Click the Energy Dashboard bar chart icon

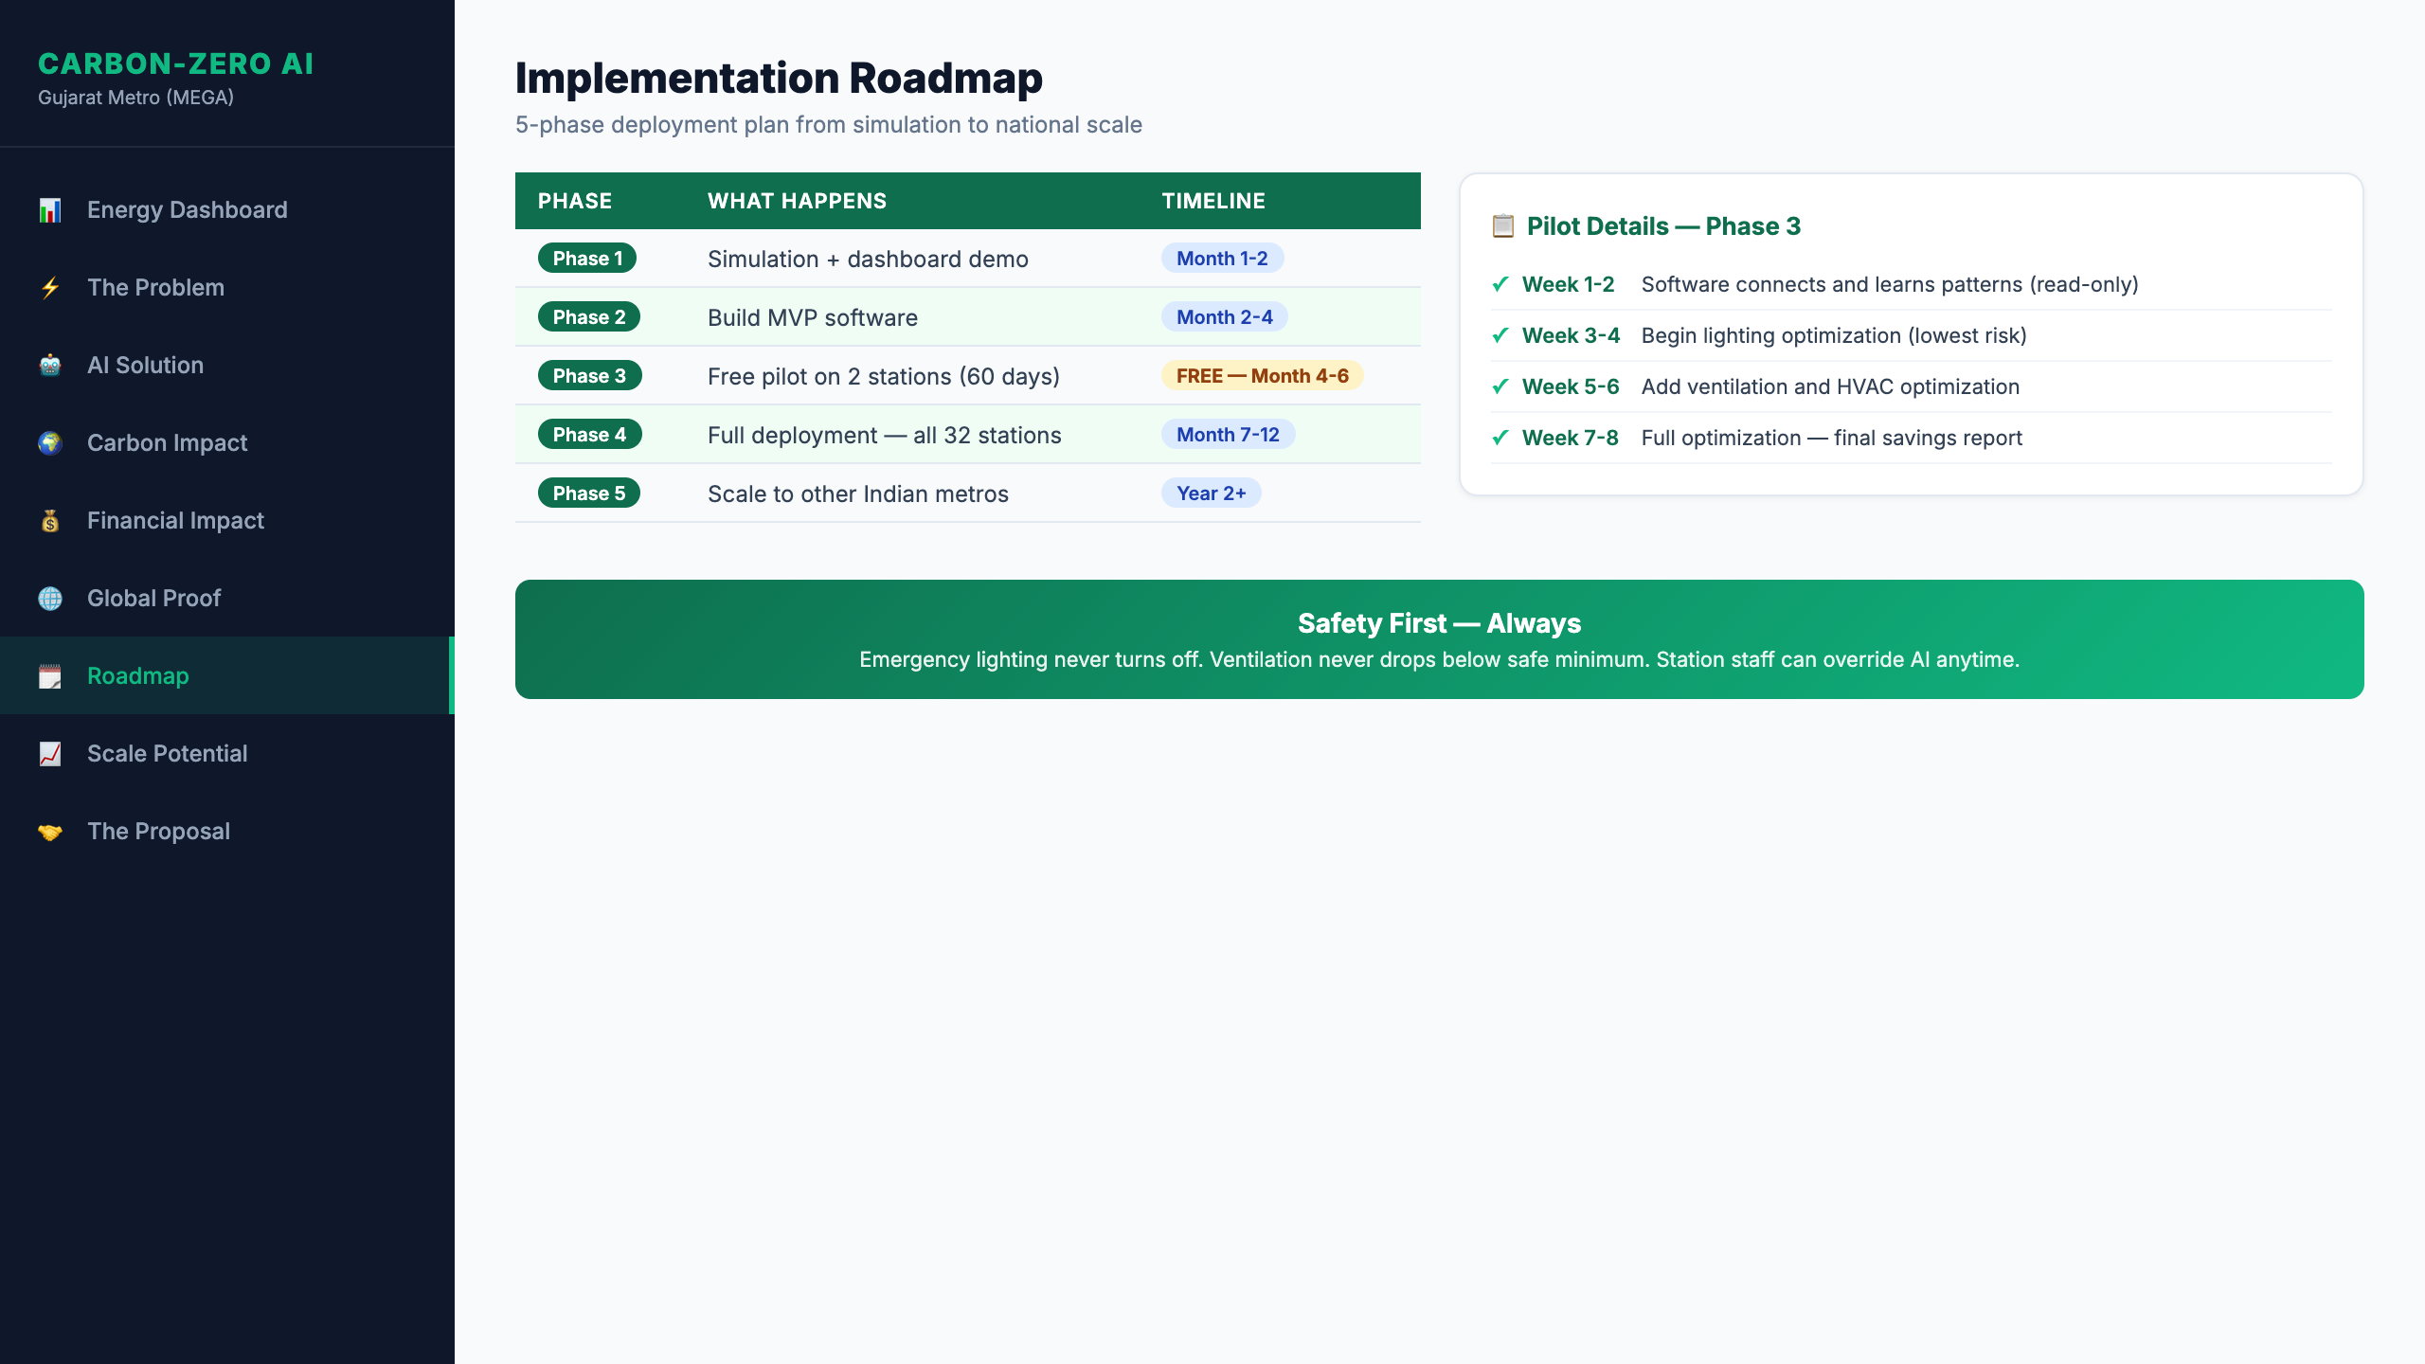[51, 209]
